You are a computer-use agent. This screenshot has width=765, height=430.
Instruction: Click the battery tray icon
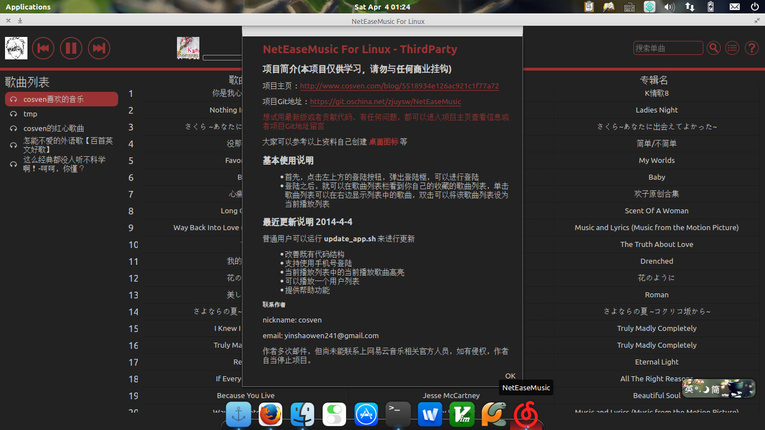pyautogui.click(x=711, y=7)
